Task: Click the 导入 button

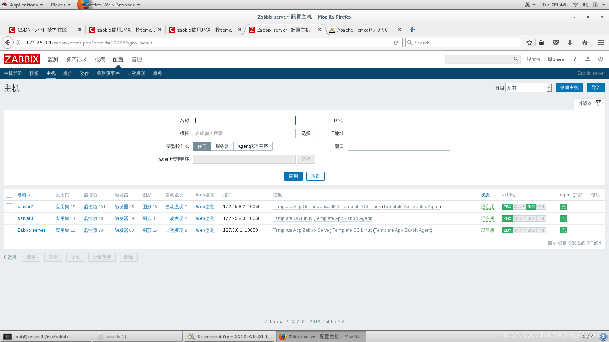Action: 596,87
